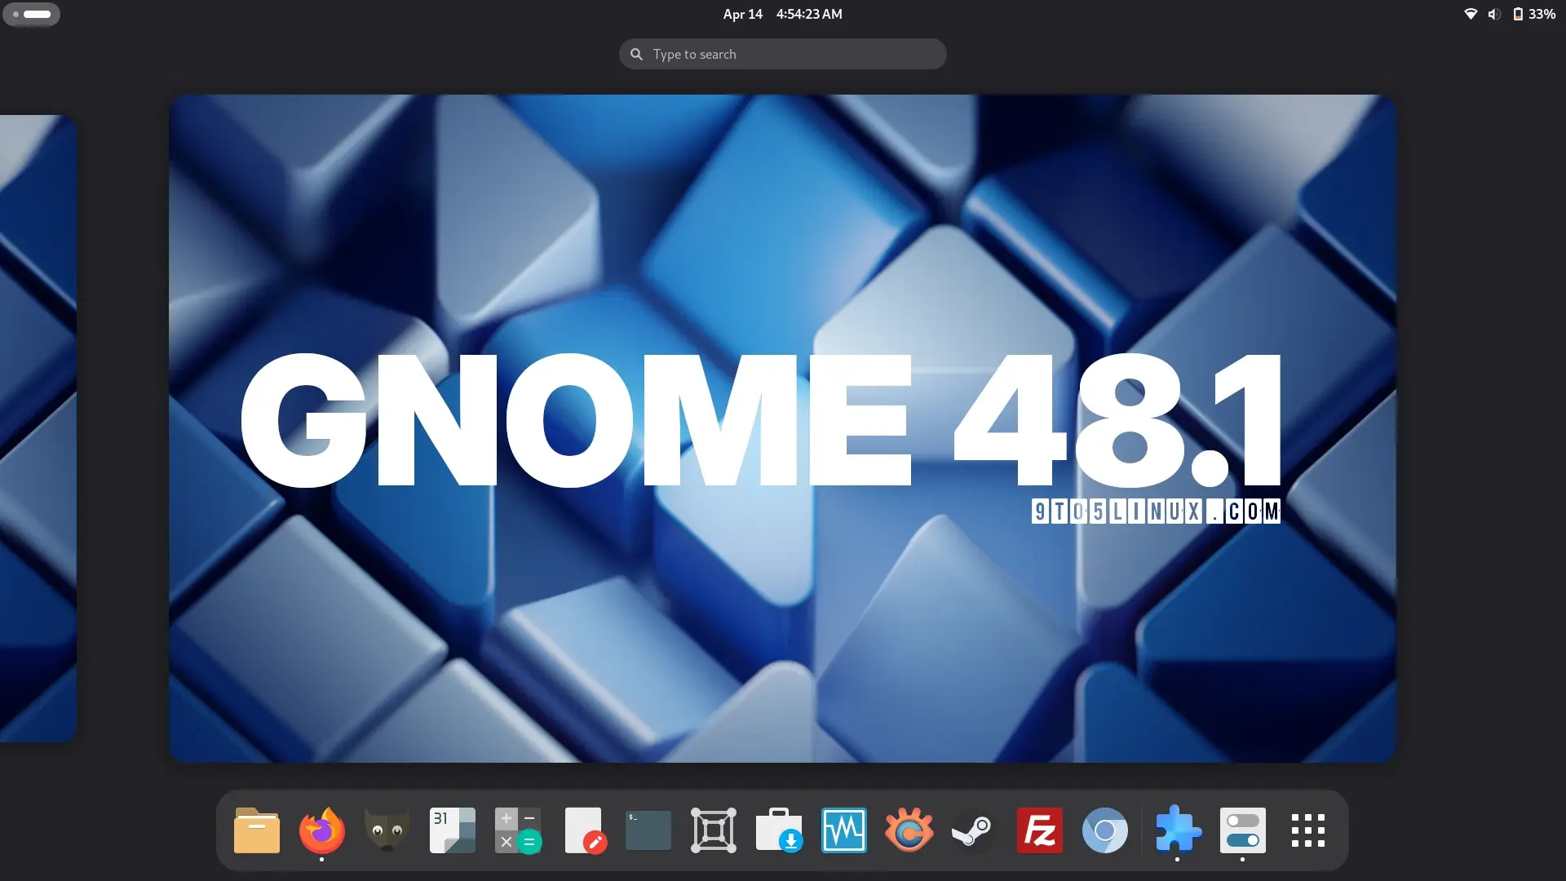The height and width of the screenshot is (881, 1566).
Task: Open a Terminal window
Action: (x=648, y=830)
